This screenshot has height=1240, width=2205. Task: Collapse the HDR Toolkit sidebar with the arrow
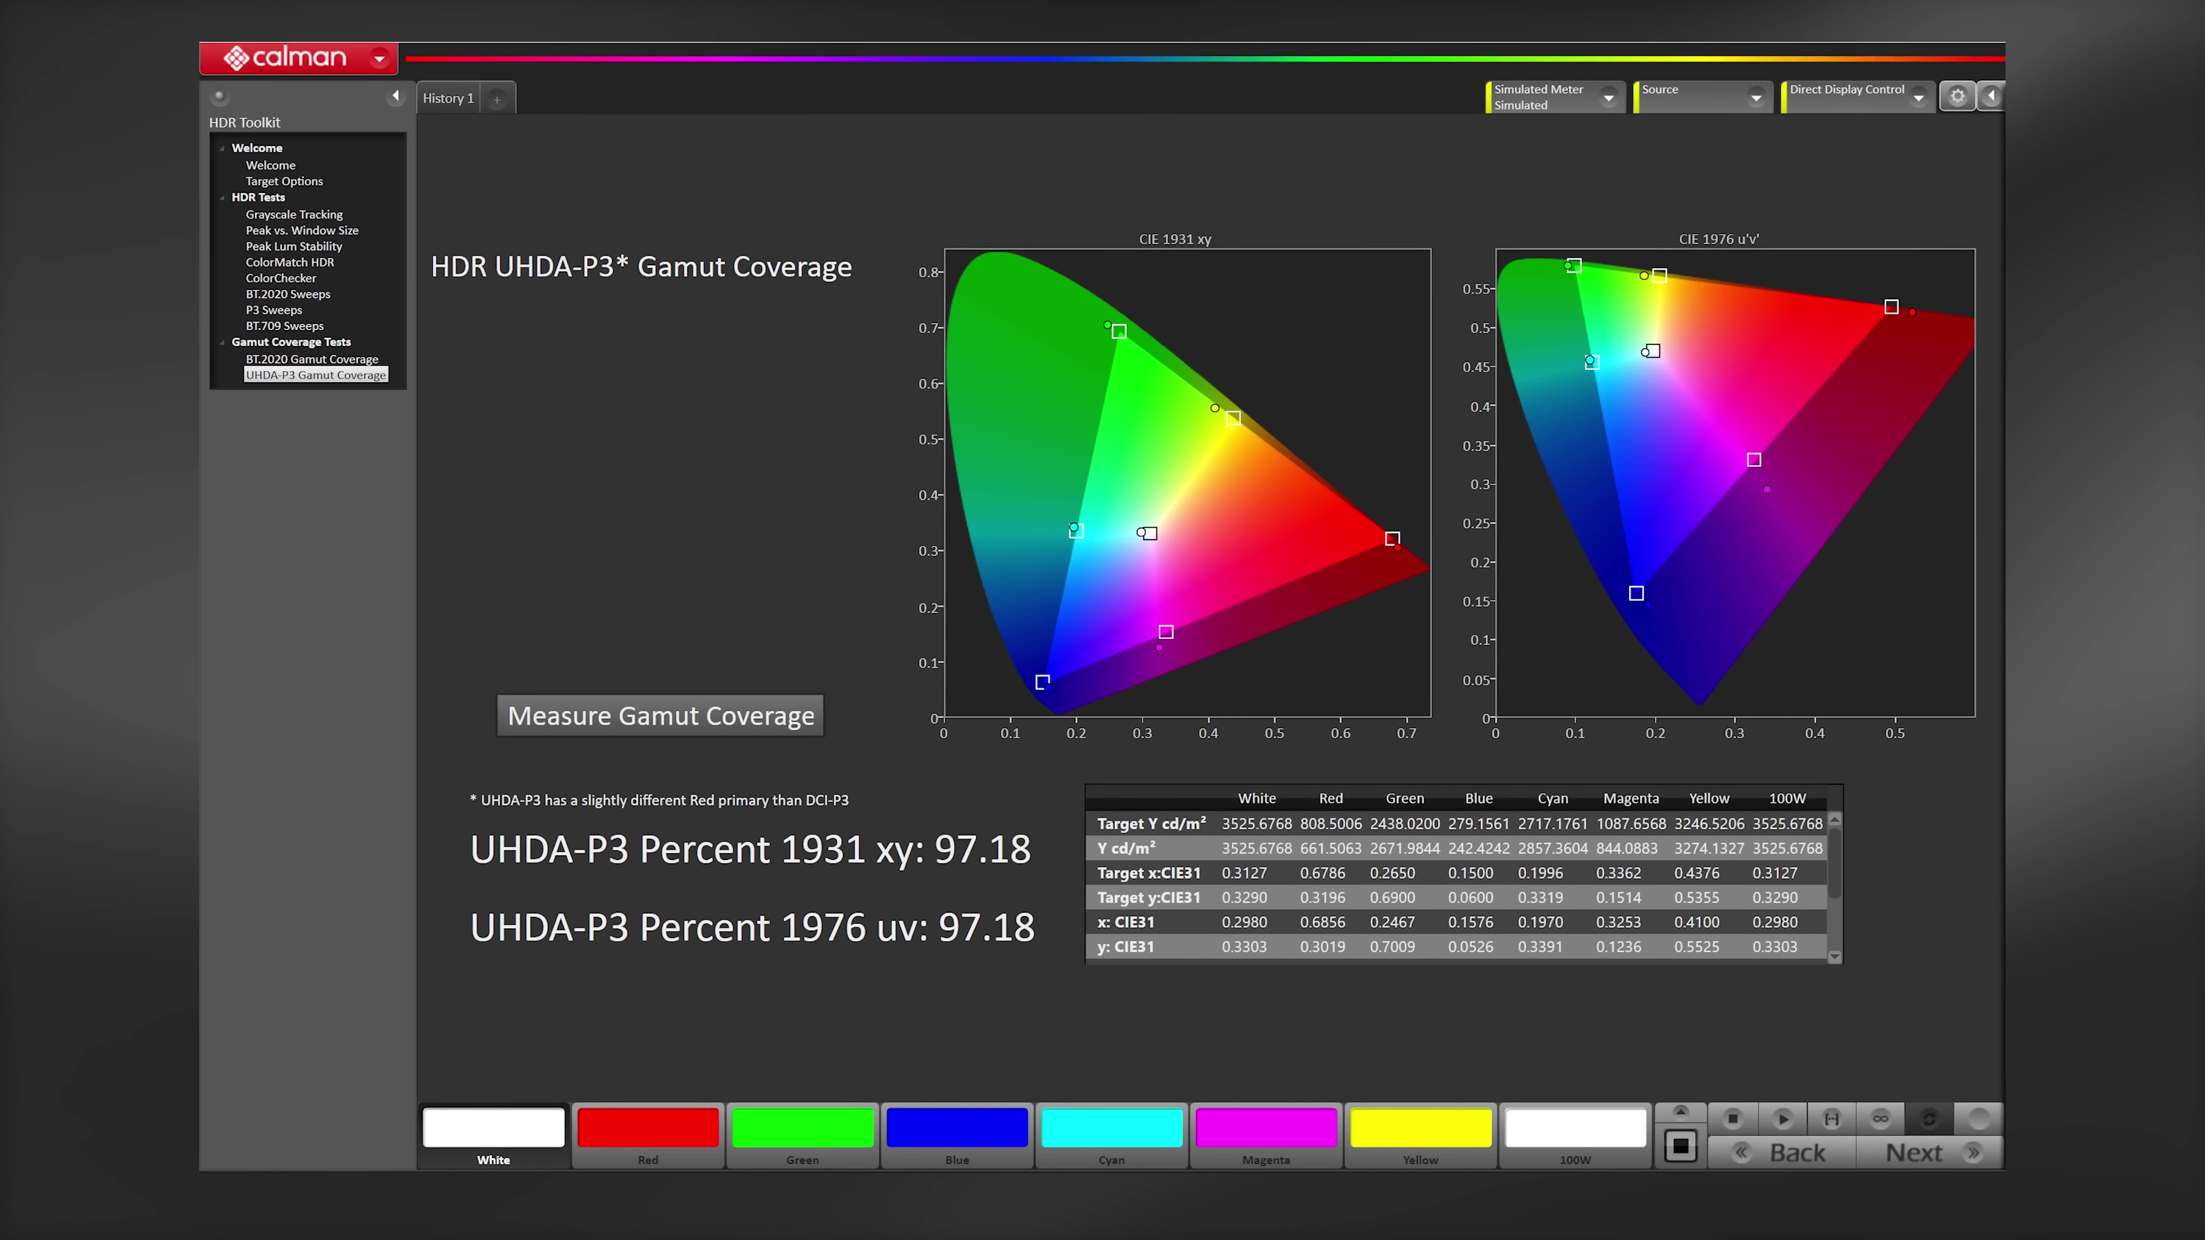(396, 96)
